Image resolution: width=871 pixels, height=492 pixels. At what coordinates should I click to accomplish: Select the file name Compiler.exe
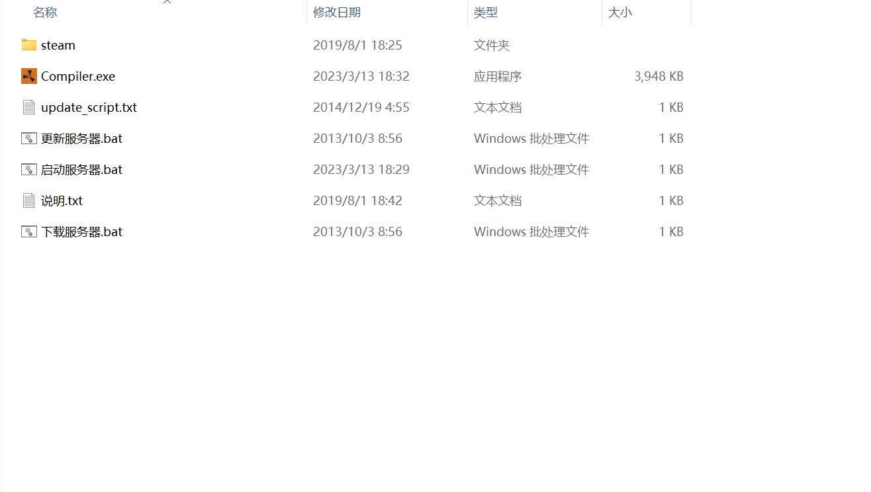pyautogui.click(x=78, y=76)
